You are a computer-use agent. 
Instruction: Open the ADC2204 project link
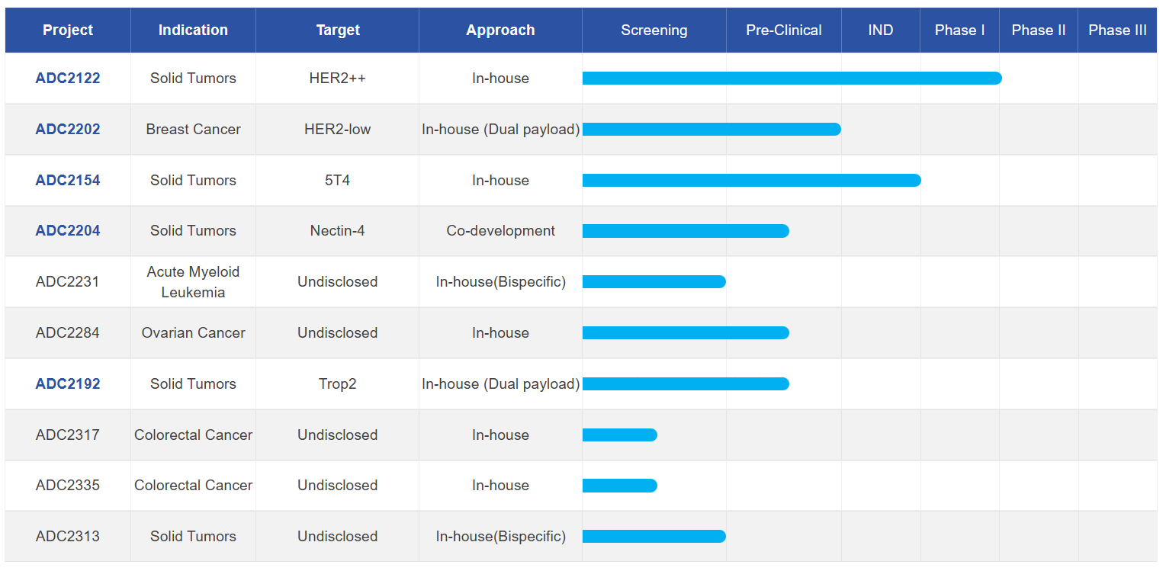68,230
